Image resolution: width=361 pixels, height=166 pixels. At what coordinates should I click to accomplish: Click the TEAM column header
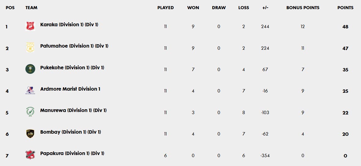coord(32,8)
